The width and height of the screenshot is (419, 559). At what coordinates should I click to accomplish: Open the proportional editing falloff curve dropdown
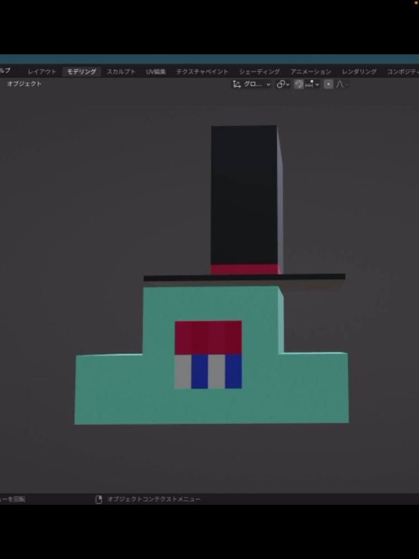coord(341,84)
